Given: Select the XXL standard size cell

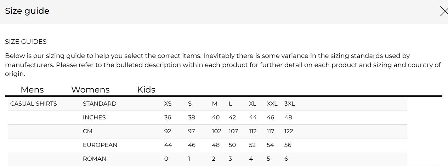Looking at the screenshot, I should pos(272,104).
